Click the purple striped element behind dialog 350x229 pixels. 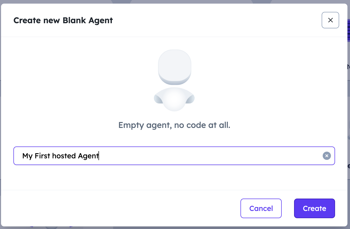coord(348,30)
